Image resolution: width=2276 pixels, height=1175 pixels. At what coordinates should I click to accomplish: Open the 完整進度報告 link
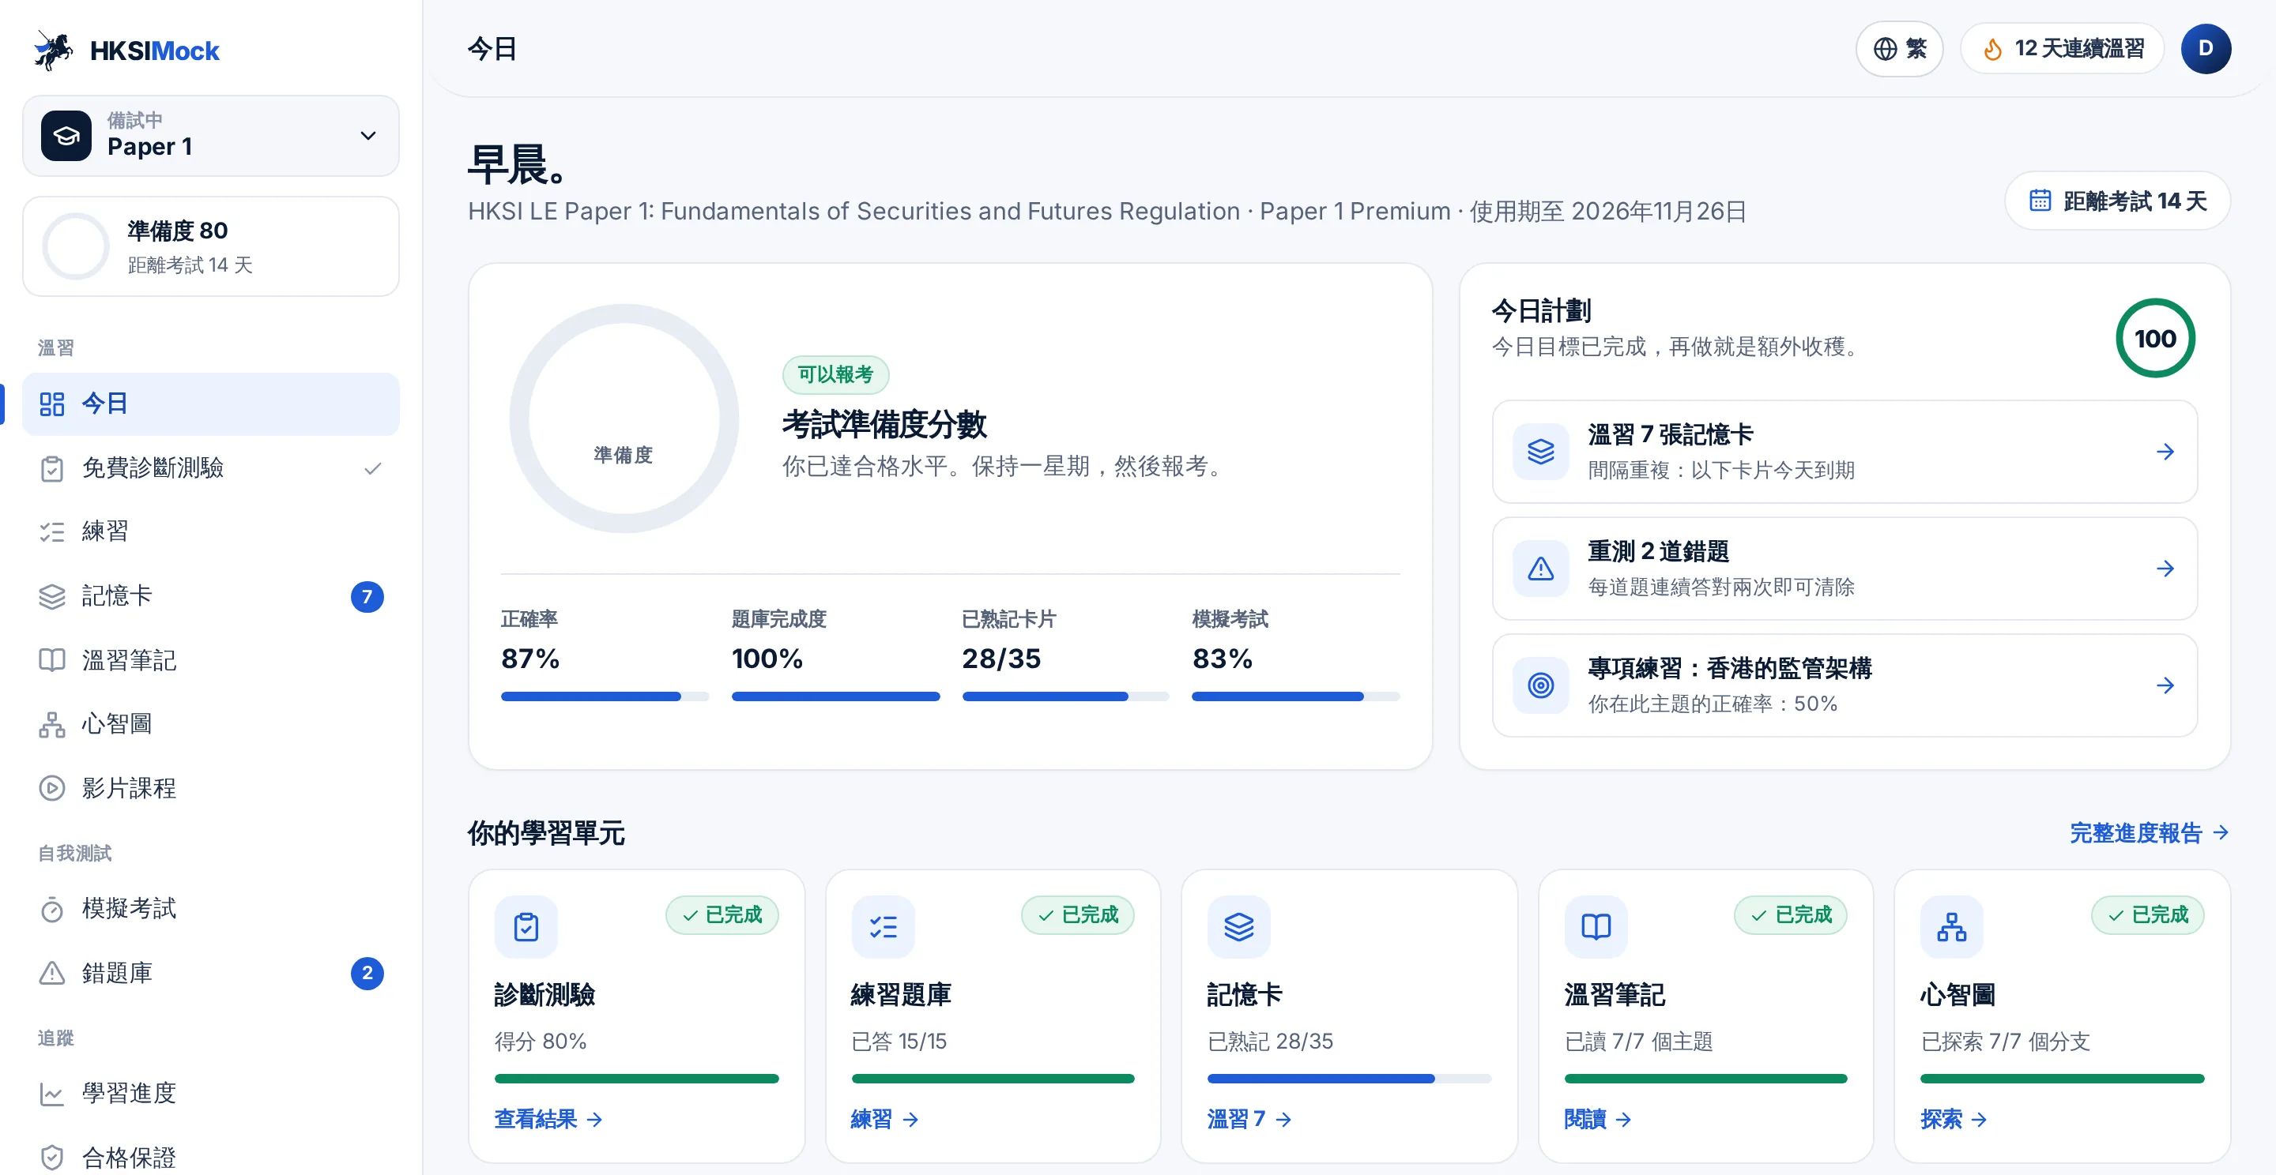[x=2149, y=833]
